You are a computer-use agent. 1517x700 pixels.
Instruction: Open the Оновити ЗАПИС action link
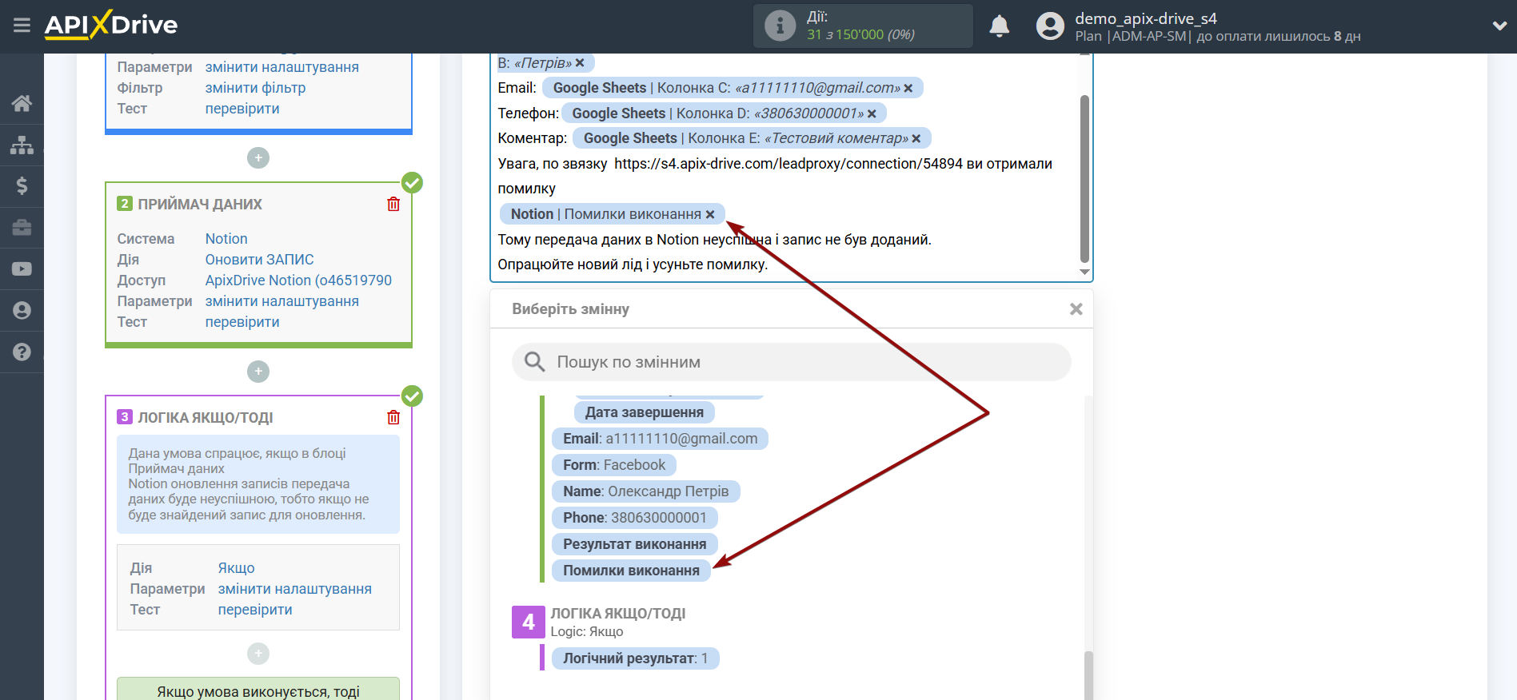click(x=259, y=260)
